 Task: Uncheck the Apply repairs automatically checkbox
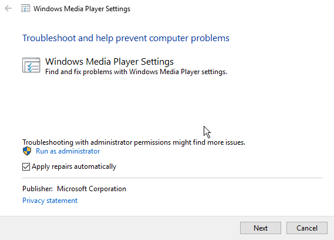[26, 166]
